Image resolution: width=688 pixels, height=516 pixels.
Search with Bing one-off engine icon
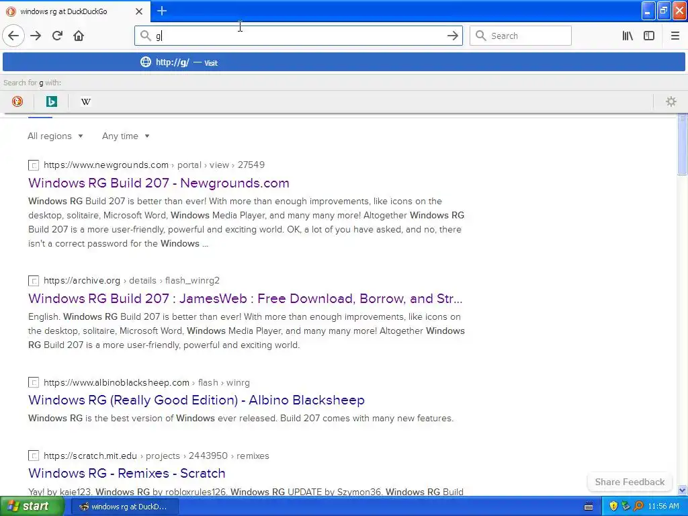pos(51,101)
